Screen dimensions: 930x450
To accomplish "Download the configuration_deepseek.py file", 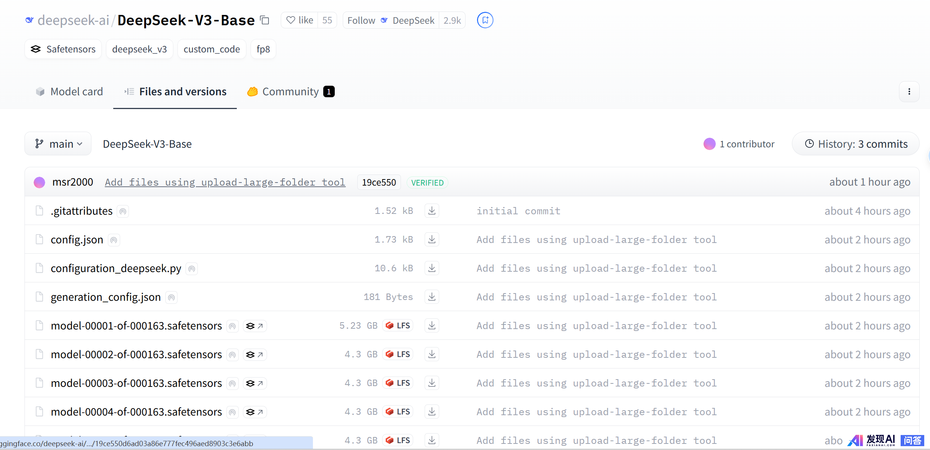I will pyautogui.click(x=432, y=268).
